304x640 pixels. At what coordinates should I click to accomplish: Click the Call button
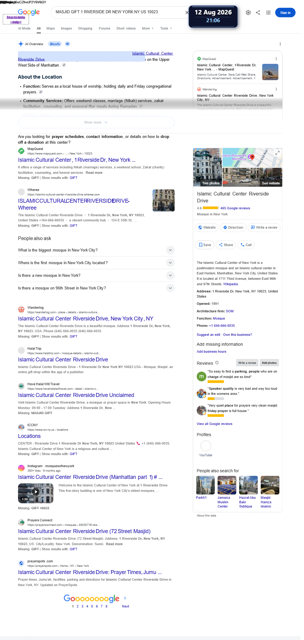coord(246,245)
